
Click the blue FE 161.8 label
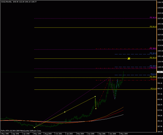153,53
